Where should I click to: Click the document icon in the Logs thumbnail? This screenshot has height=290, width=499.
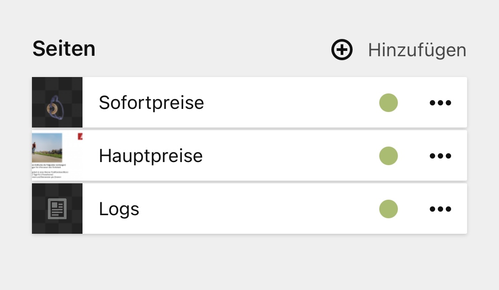57,209
